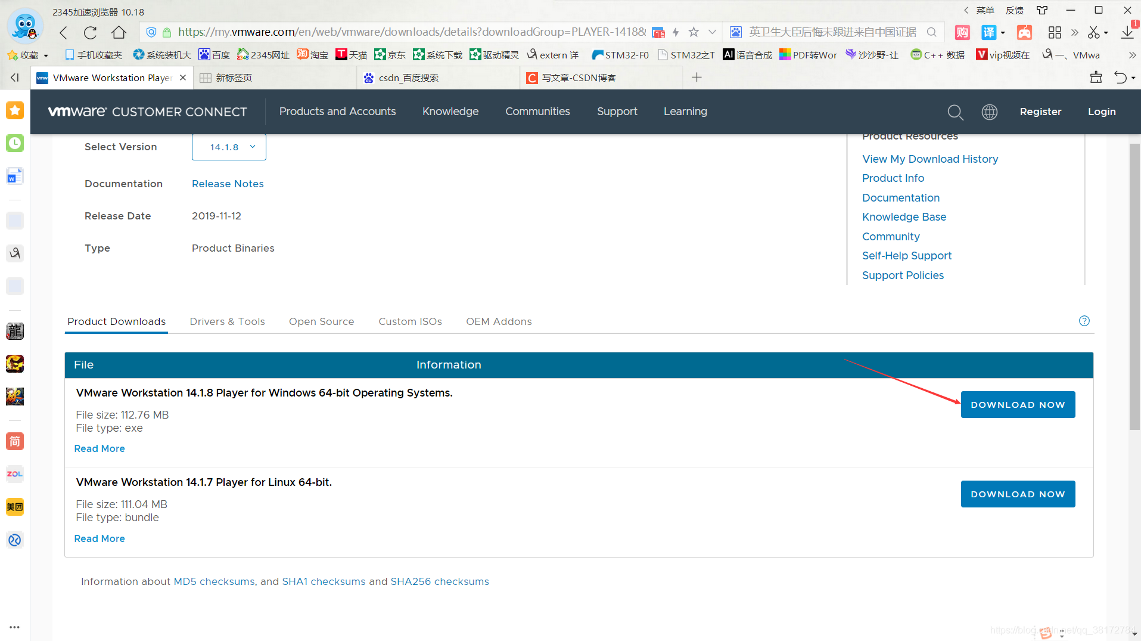Image resolution: width=1141 pixels, height=641 pixels.
Task: Open the Support Policies link
Action: (903, 275)
